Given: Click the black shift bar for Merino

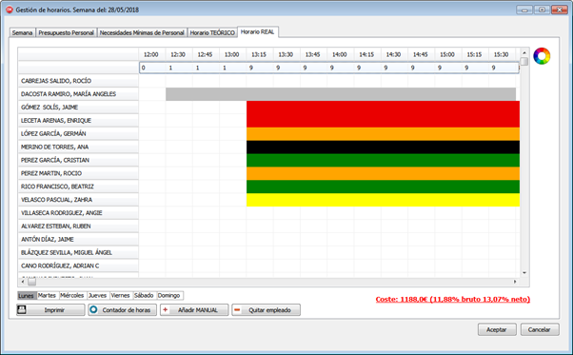Looking at the screenshot, I should pyautogui.click(x=383, y=147).
